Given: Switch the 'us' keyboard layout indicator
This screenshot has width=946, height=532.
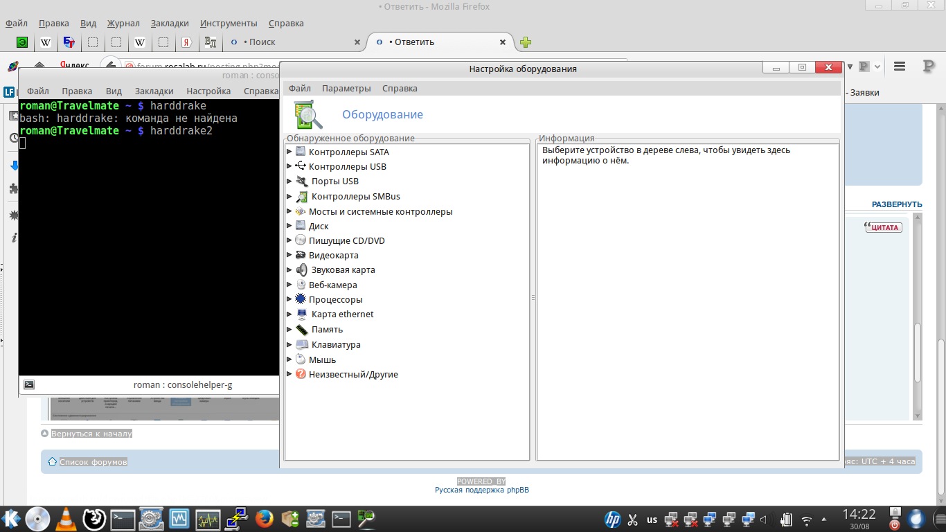Looking at the screenshot, I should [x=652, y=520].
